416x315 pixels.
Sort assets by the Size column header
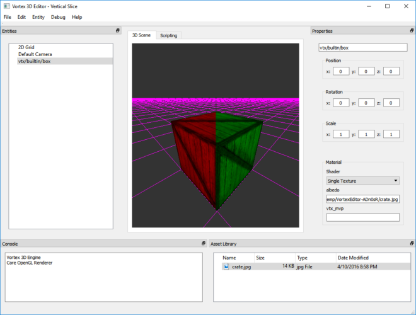pos(275,258)
